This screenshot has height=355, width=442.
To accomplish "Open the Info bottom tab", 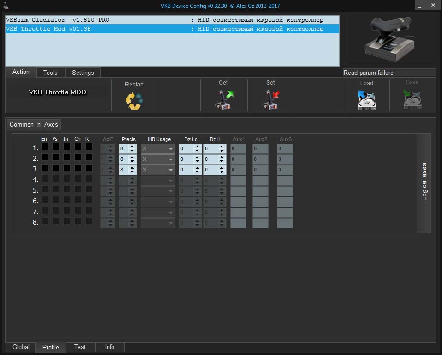I will [x=110, y=347].
